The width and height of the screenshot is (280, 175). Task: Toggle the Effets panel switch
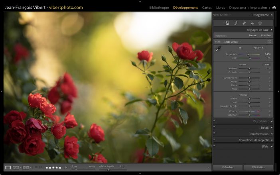coord(214,146)
